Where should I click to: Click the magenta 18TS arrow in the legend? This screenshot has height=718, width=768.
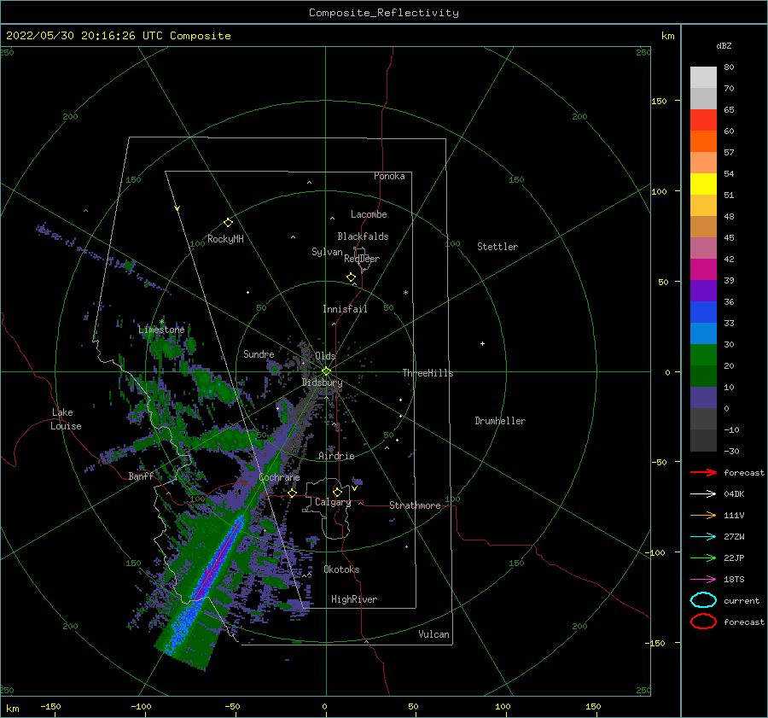(703, 580)
